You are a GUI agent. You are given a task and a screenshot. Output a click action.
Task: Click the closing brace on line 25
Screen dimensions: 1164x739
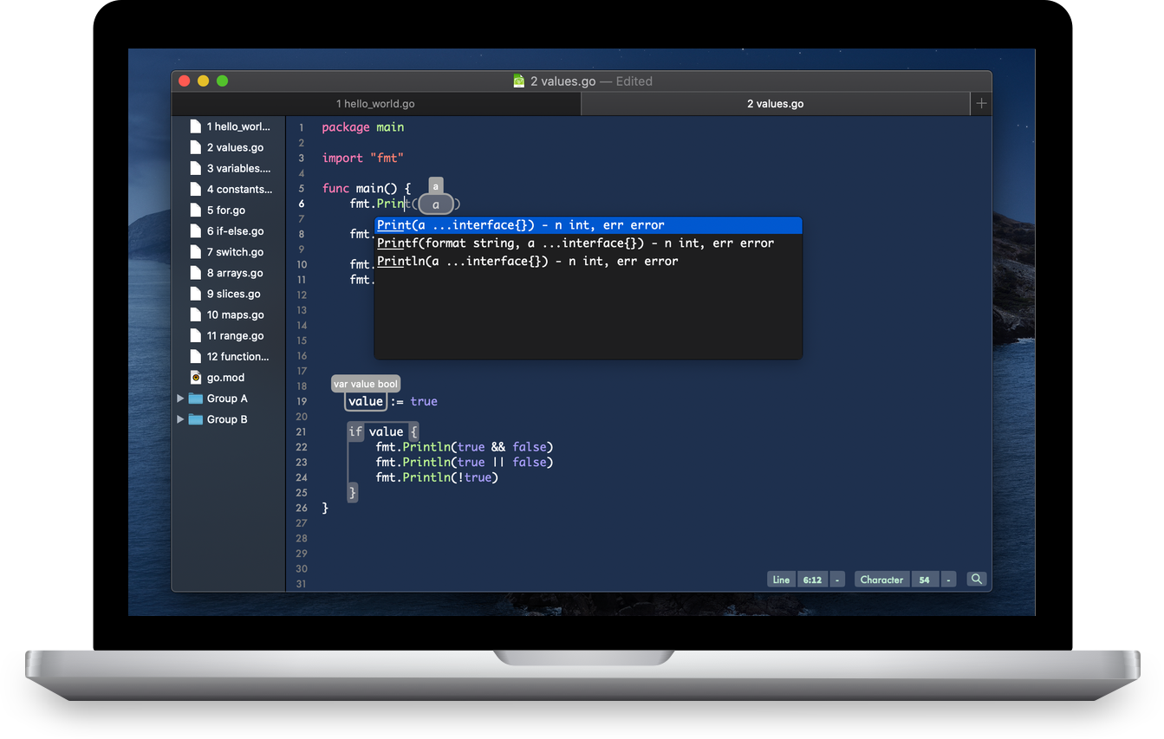pyautogui.click(x=353, y=492)
